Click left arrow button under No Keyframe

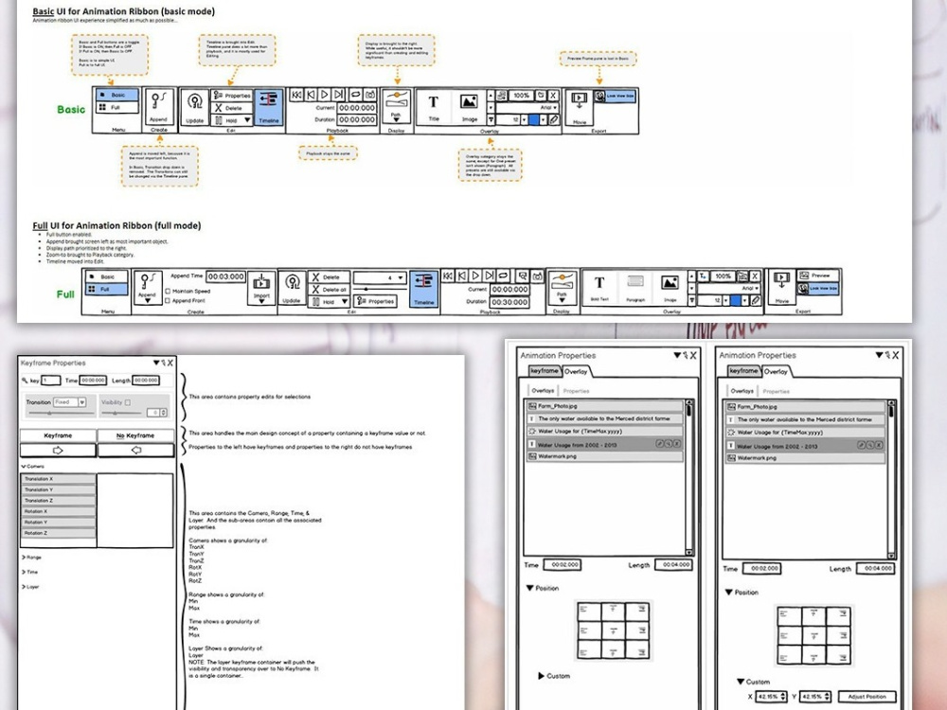[135, 450]
